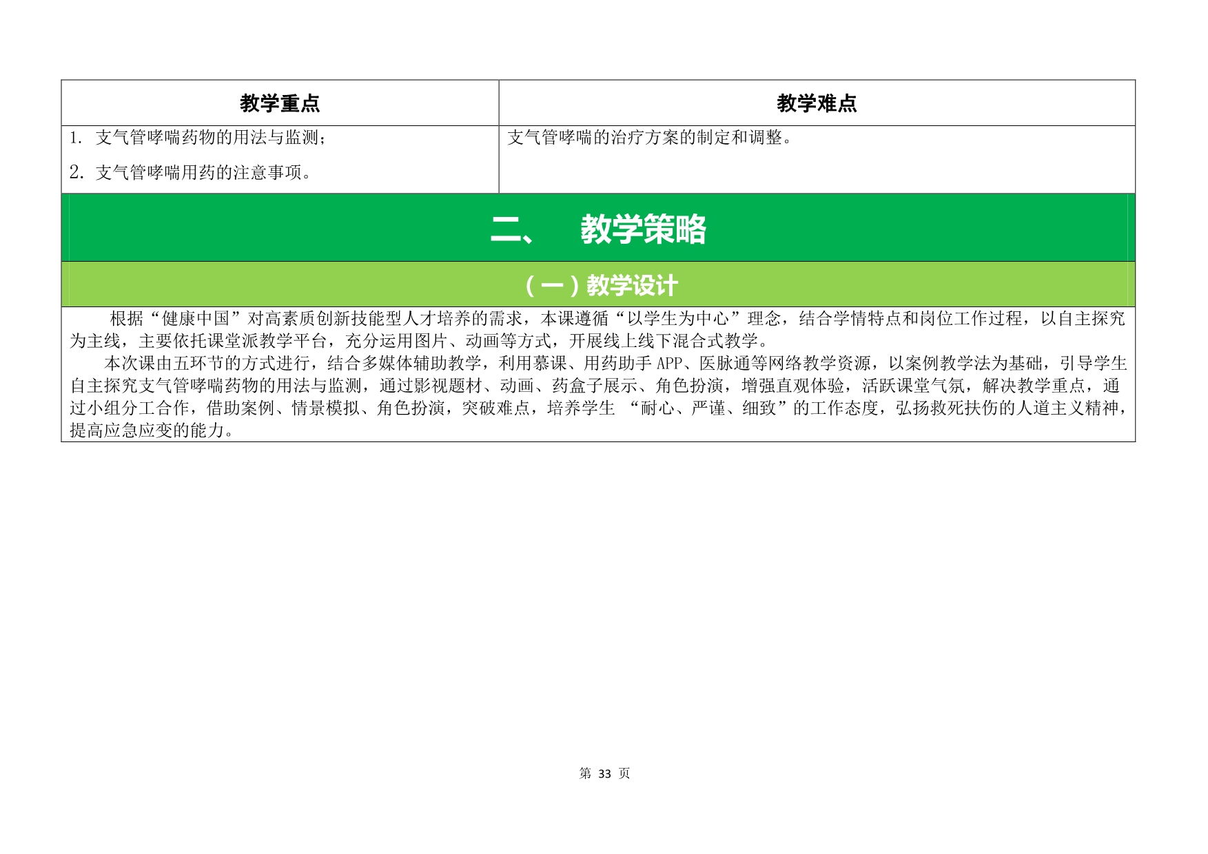
Task: Click the 教学难点 header cell
Action: click(817, 103)
